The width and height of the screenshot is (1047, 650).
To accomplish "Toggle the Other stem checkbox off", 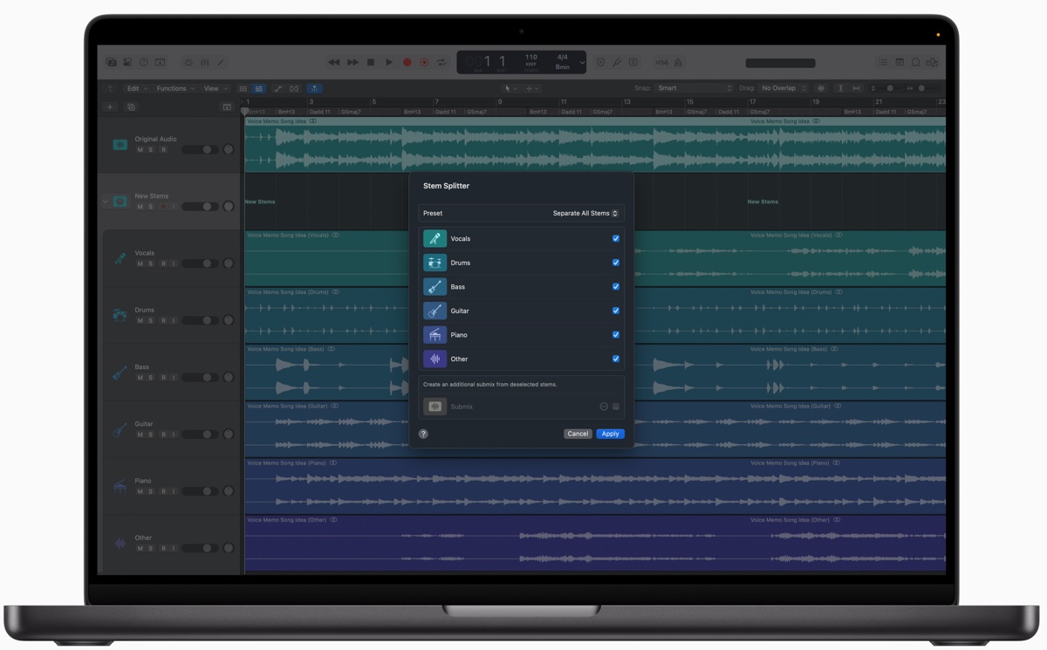I will tap(616, 359).
